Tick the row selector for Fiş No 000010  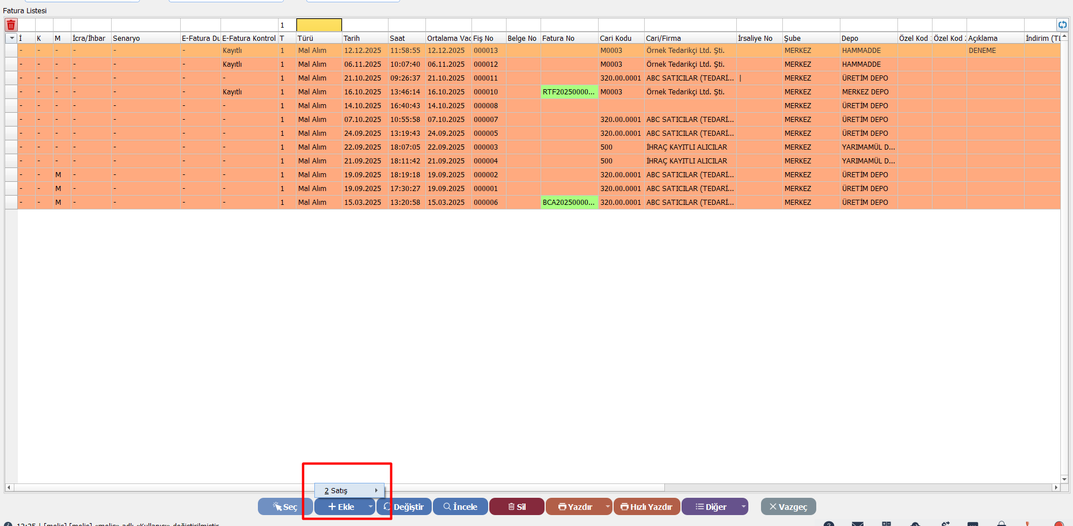pyautogui.click(x=11, y=92)
